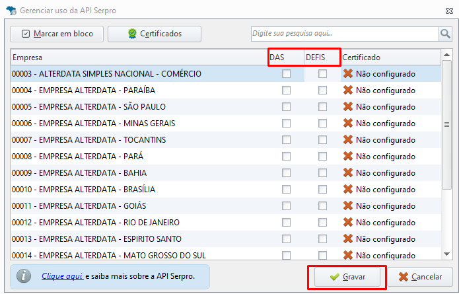The image size is (459, 294).
Task: Enable DEFIS for Rio de Janeiro row
Action: pos(322,223)
